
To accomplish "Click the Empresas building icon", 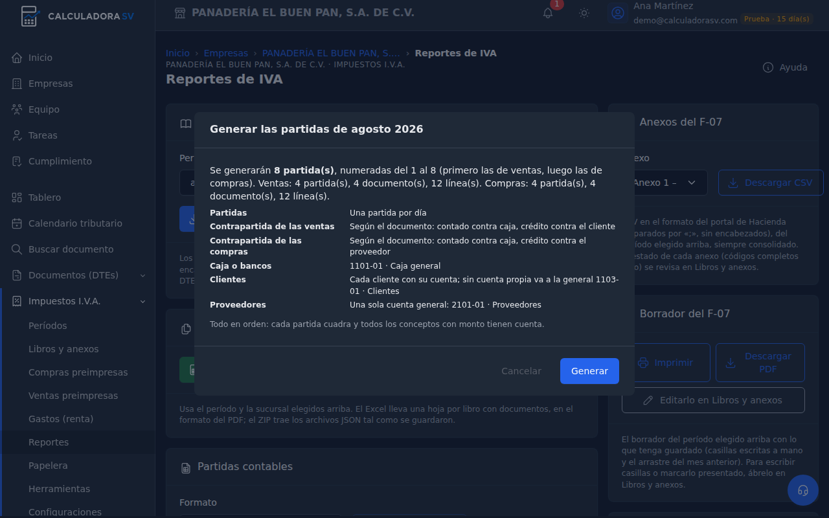I will 17,84.
